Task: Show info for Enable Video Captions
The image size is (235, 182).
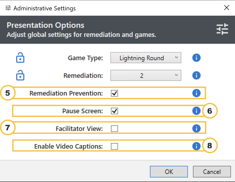Action: pyautogui.click(x=196, y=146)
